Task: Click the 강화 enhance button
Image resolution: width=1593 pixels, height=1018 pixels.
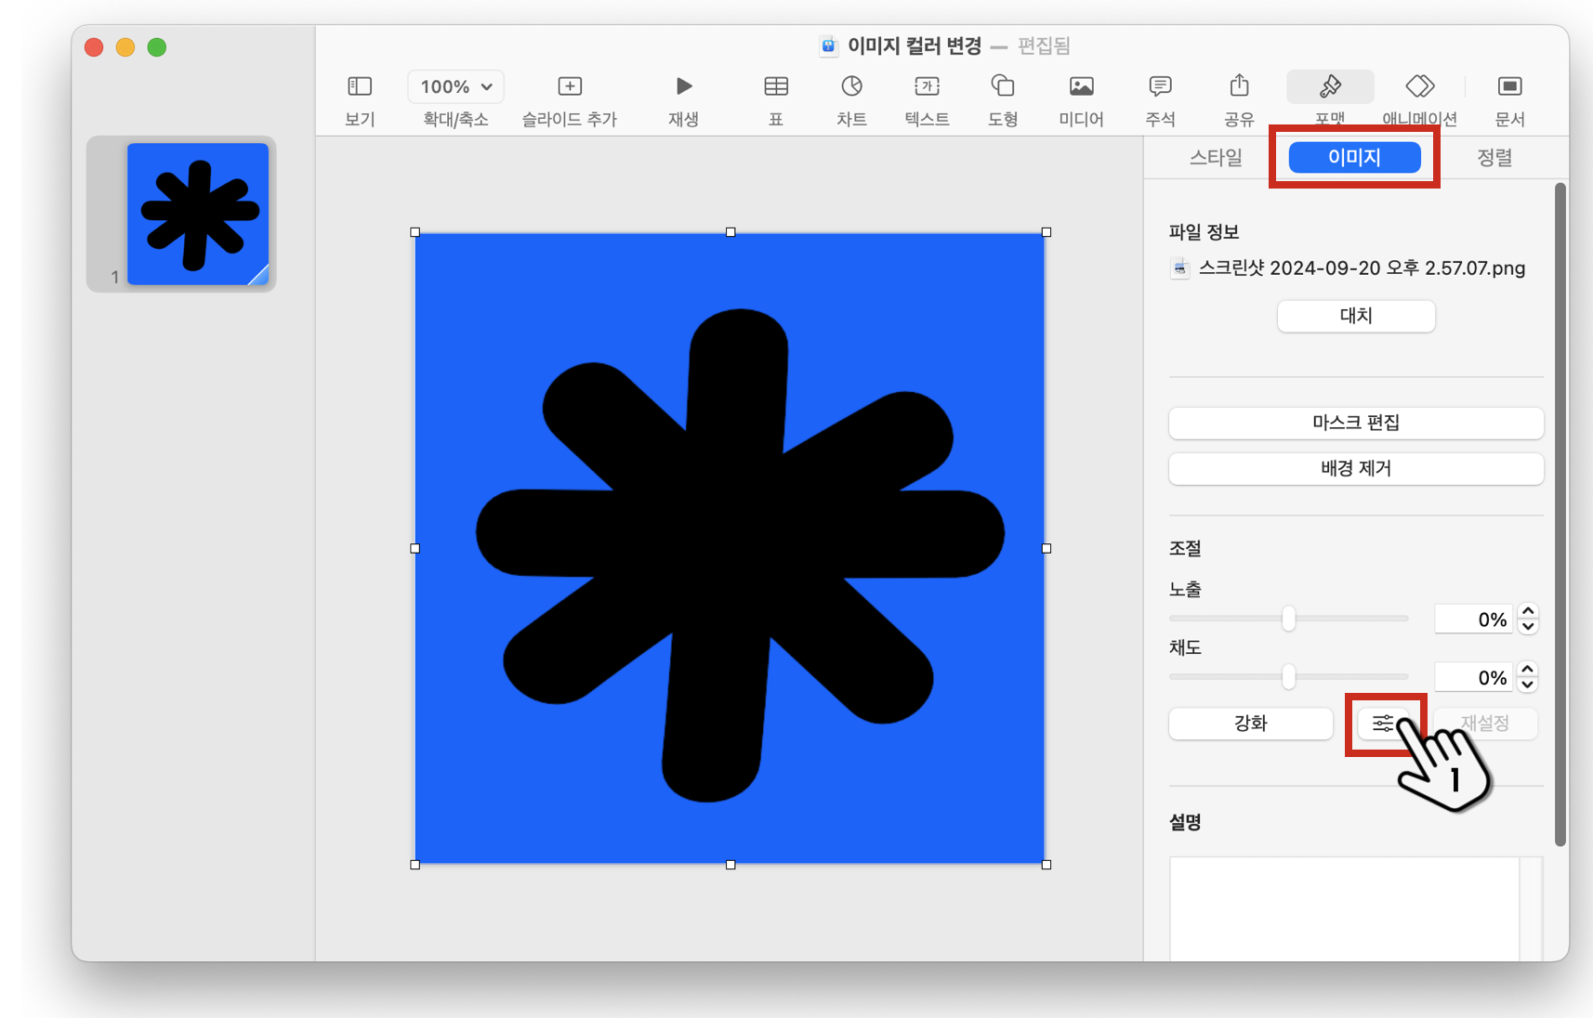Action: (1251, 724)
